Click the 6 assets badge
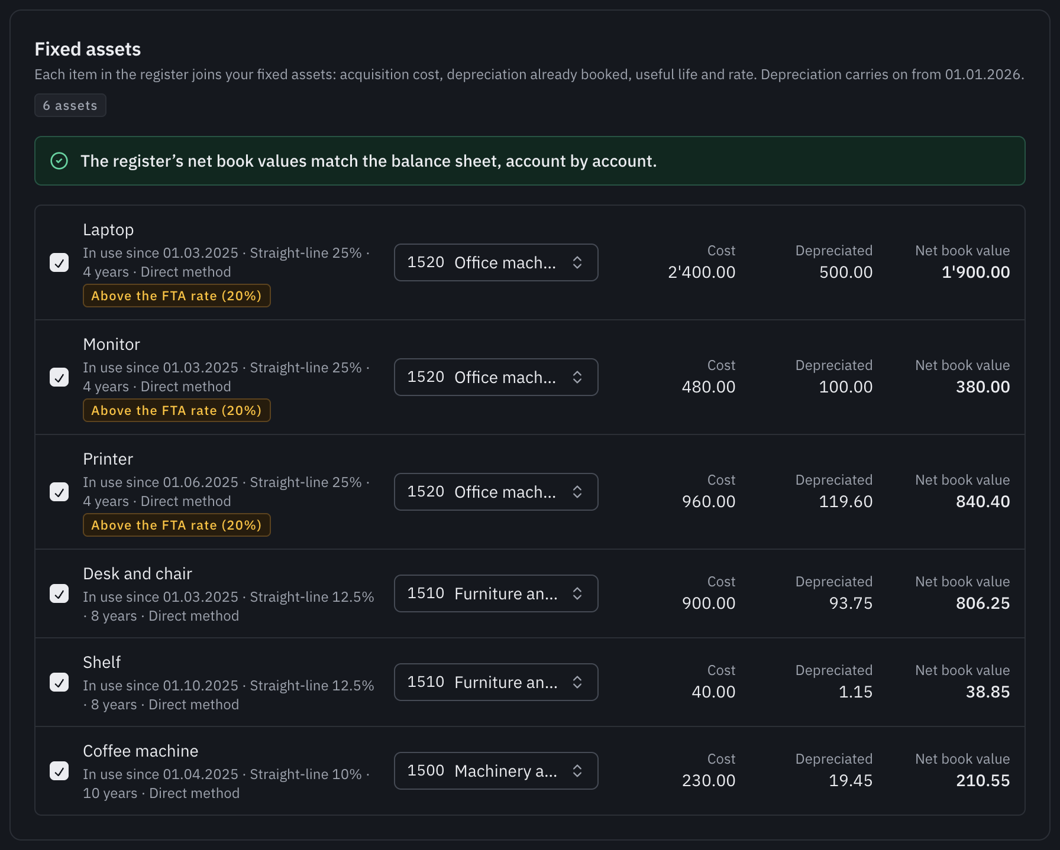The height and width of the screenshot is (850, 1060). 70,105
